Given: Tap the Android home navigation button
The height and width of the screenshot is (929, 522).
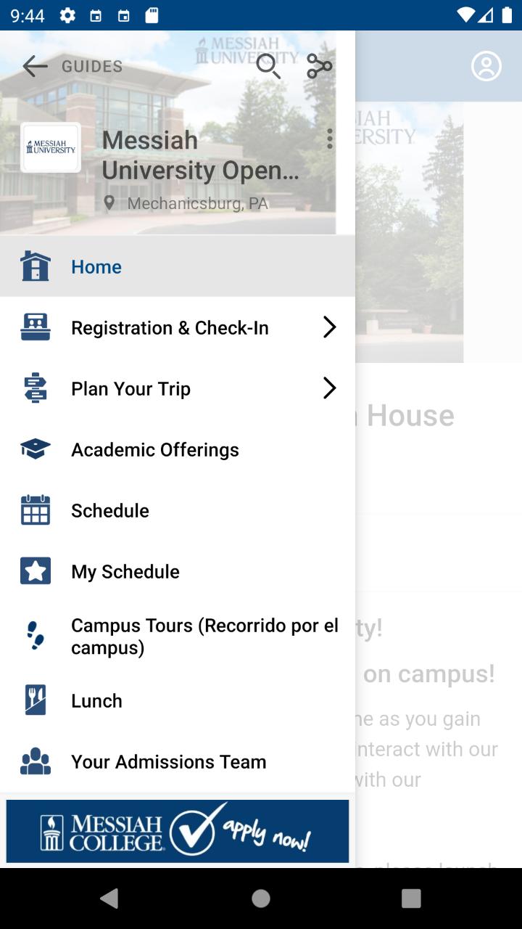Looking at the screenshot, I should 261,899.
